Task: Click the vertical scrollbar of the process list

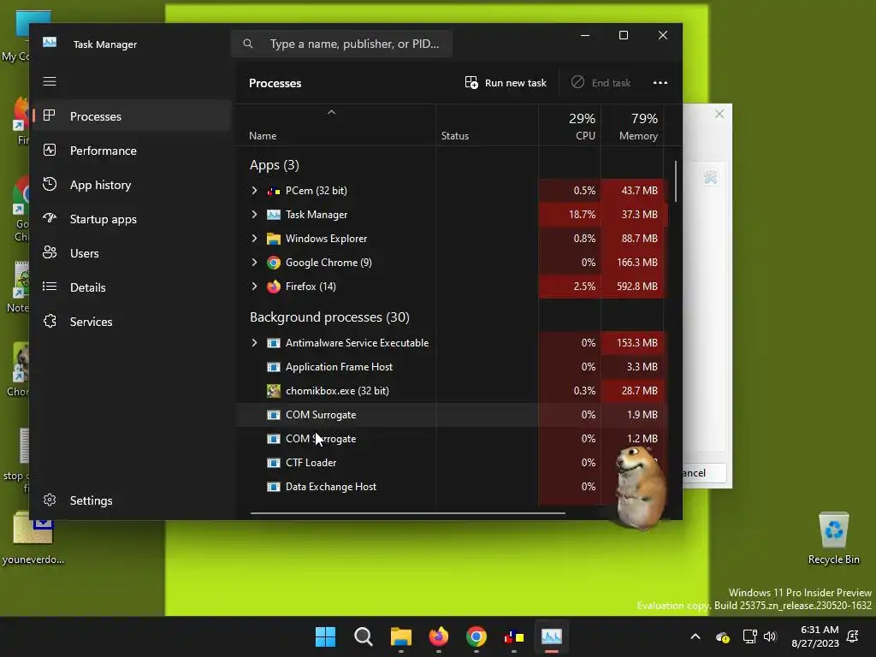Action: (676, 181)
